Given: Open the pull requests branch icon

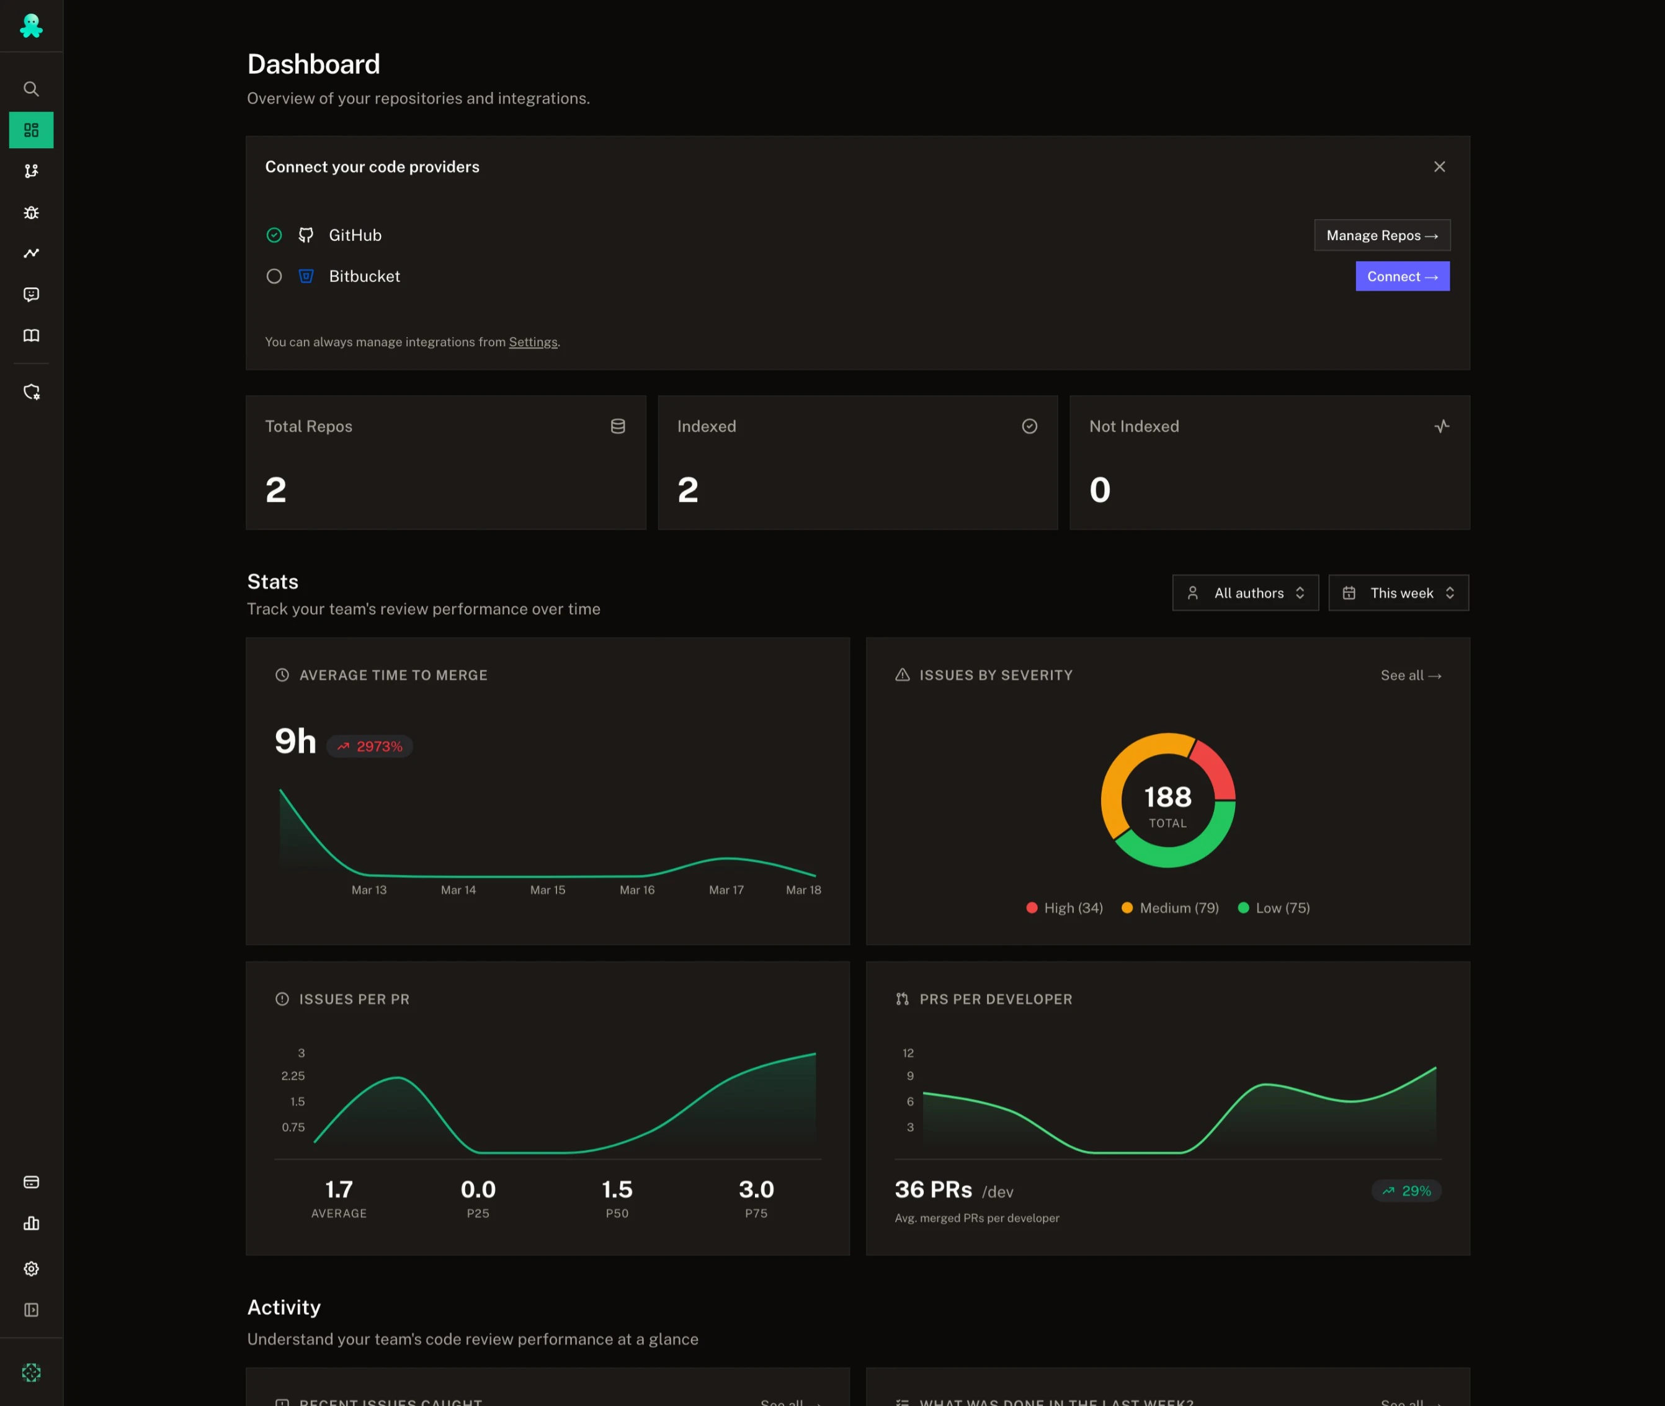Looking at the screenshot, I should click(x=31, y=171).
